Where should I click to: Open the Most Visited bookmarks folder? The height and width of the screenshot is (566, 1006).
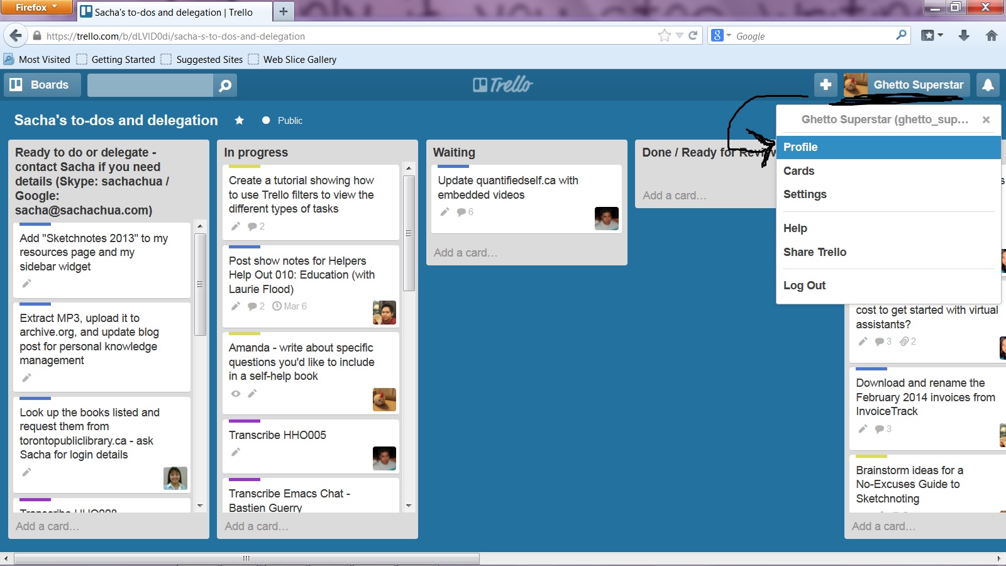tap(37, 59)
